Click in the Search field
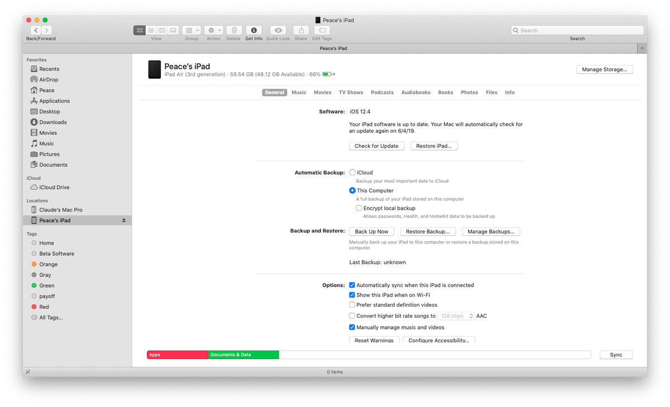Screen dimensions: 670x407 pos(577,30)
